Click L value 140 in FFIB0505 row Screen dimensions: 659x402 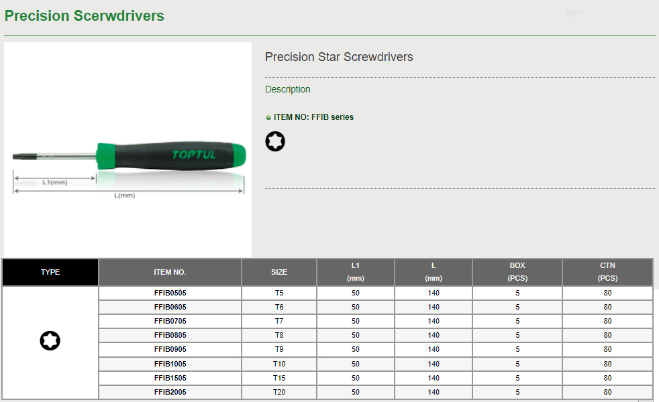tap(434, 293)
